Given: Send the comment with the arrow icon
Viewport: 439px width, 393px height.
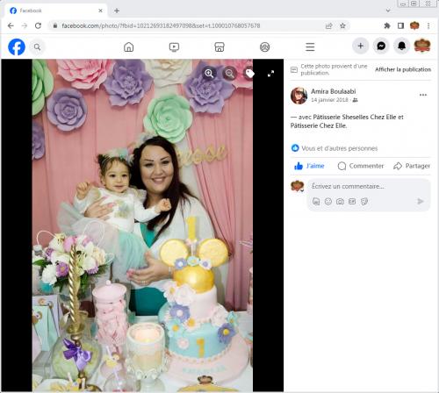Looking at the screenshot, I should pyautogui.click(x=421, y=201).
